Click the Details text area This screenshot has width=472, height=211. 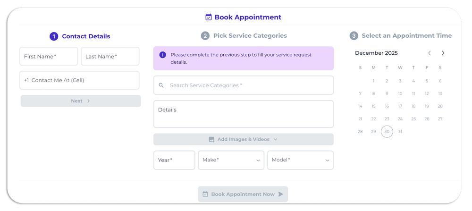click(243, 114)
